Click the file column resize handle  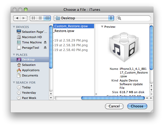click(96, 94)
